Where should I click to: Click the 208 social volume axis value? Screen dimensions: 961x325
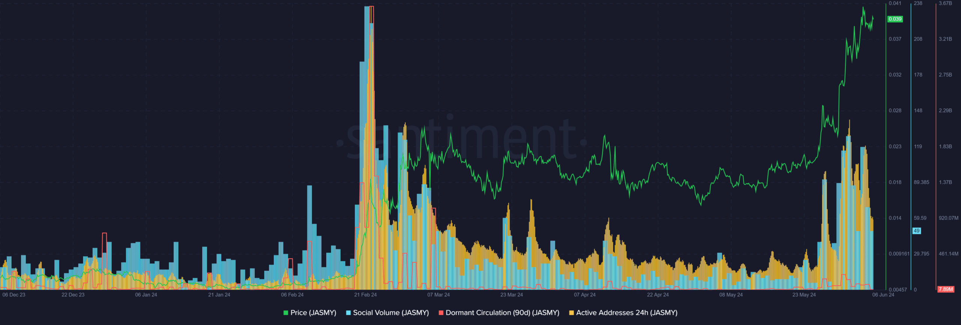[918, 39]
